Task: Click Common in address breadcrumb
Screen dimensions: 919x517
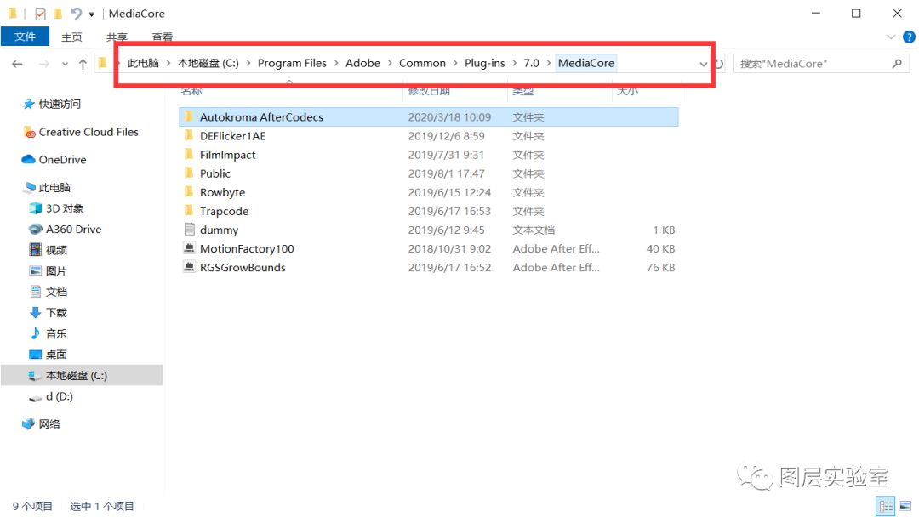Action: (x=422, y=63)
